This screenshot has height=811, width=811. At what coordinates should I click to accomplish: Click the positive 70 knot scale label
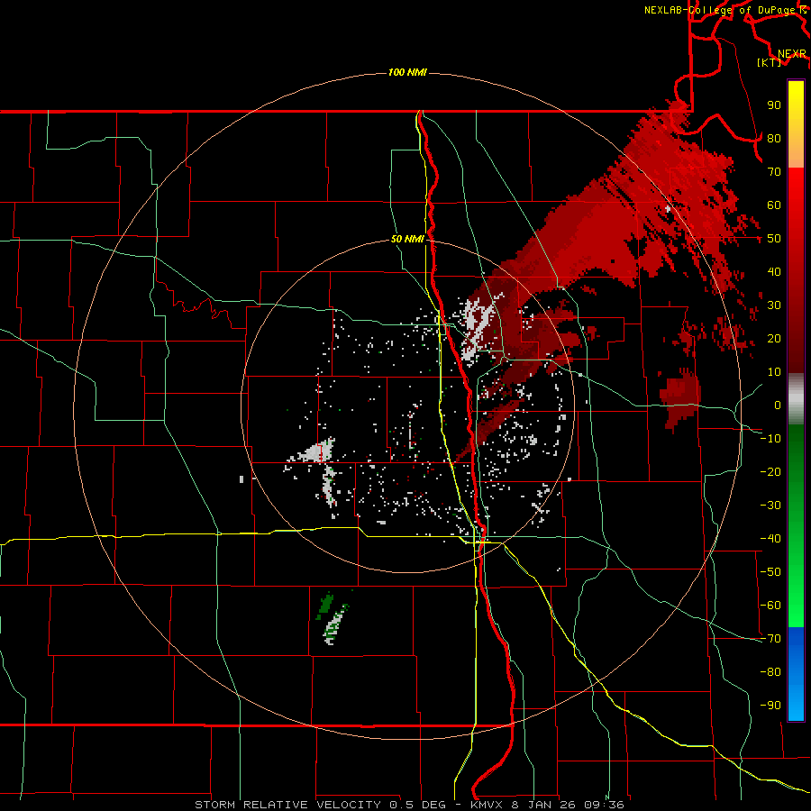click(774, 172)
